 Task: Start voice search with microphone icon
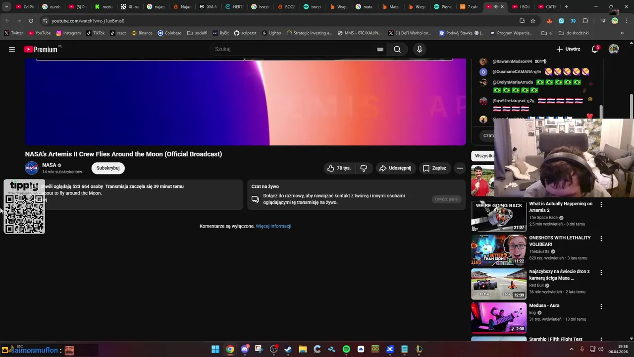420,49
